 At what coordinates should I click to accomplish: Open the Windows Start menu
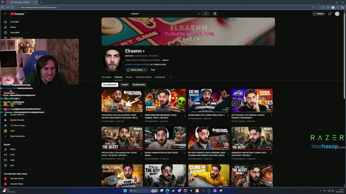point(125,191)
